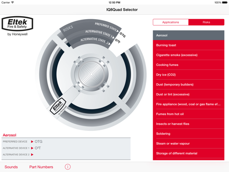
Task: Tap the 12:50 PM clock in status bar
Action: pyautogui.click(x=114, y=2)
